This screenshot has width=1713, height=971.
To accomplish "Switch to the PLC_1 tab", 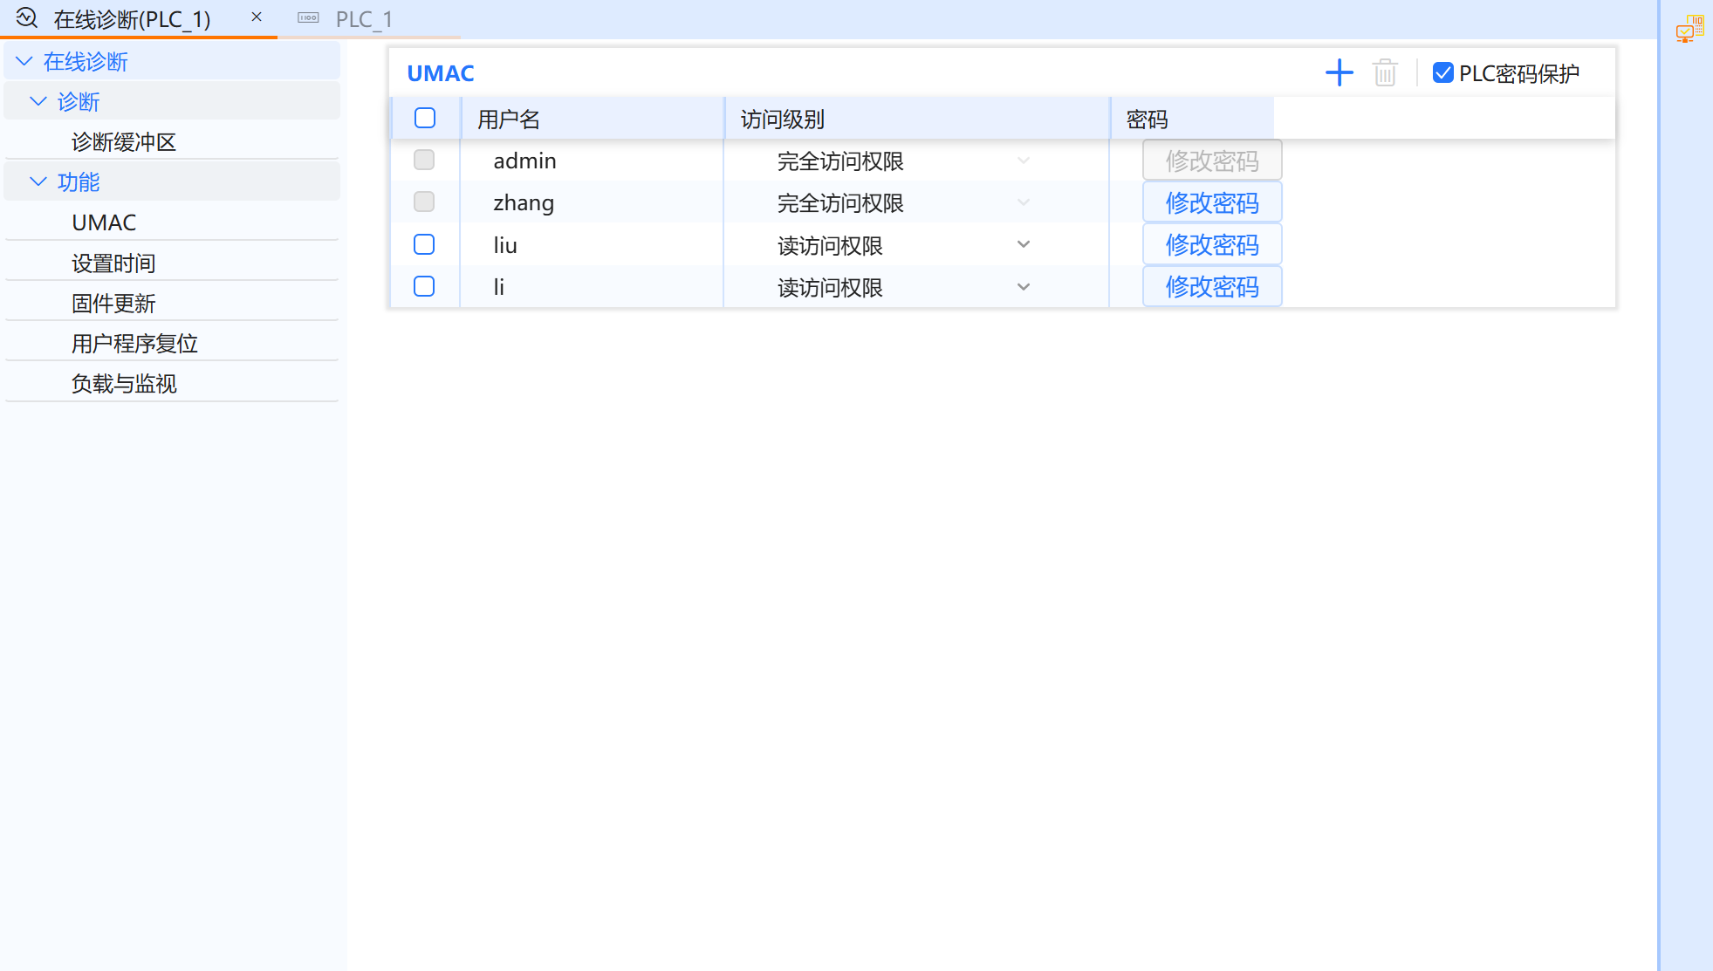I will [364, 19].
